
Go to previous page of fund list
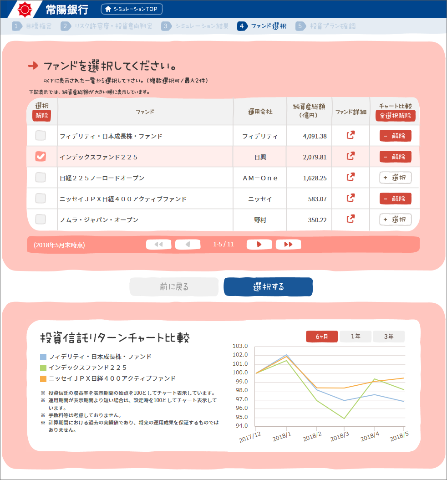click(188, 244)
